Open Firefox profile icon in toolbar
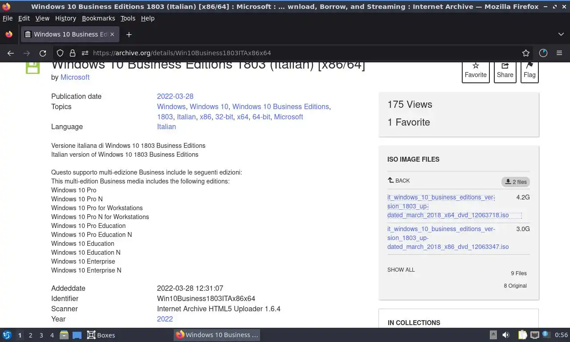The image size is (570, 342). pyautogui.click(x=543, y=53)
